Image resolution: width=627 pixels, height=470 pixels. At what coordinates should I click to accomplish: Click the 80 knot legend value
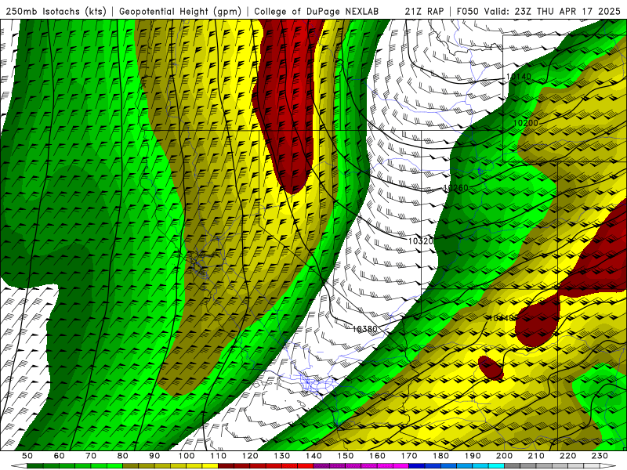(123, 456)
